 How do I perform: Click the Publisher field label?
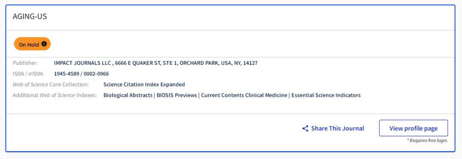click(25, 63)
